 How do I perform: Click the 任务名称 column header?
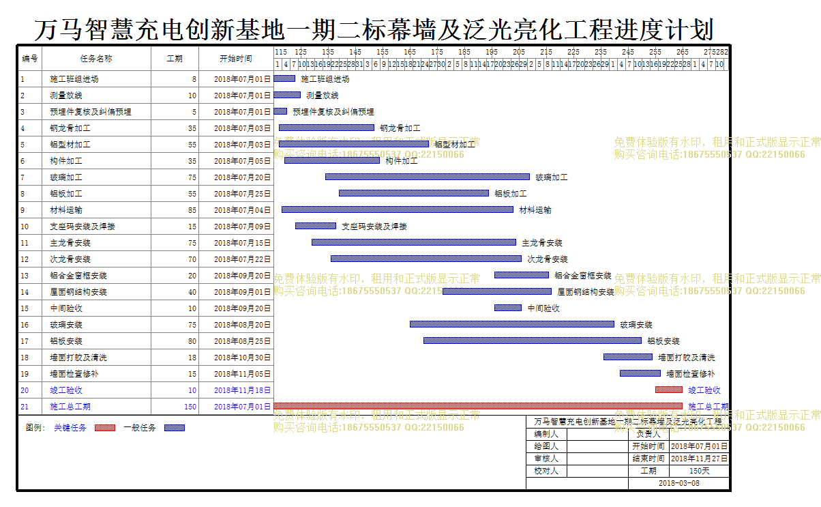[x=96, y=59]
